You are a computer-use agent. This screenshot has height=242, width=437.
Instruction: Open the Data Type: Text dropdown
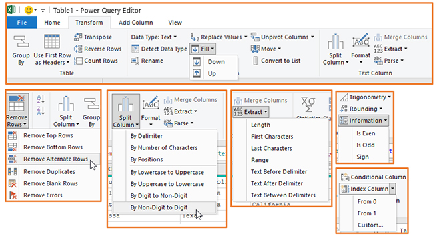(x=154, y=37)
